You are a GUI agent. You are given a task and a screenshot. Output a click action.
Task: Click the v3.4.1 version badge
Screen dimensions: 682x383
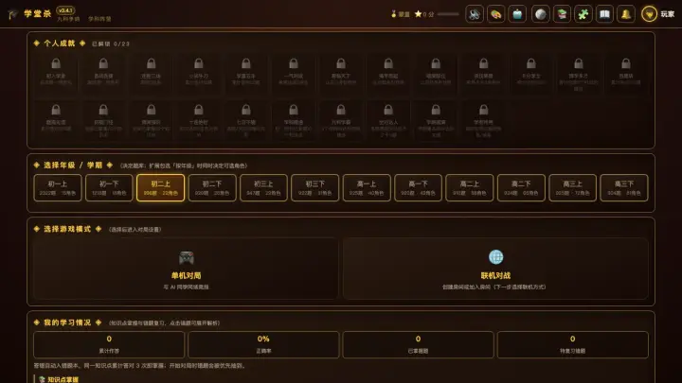[65, 10]
